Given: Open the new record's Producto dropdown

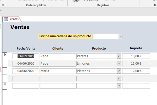Looking at the screenshot, I should tap(119, 86).
